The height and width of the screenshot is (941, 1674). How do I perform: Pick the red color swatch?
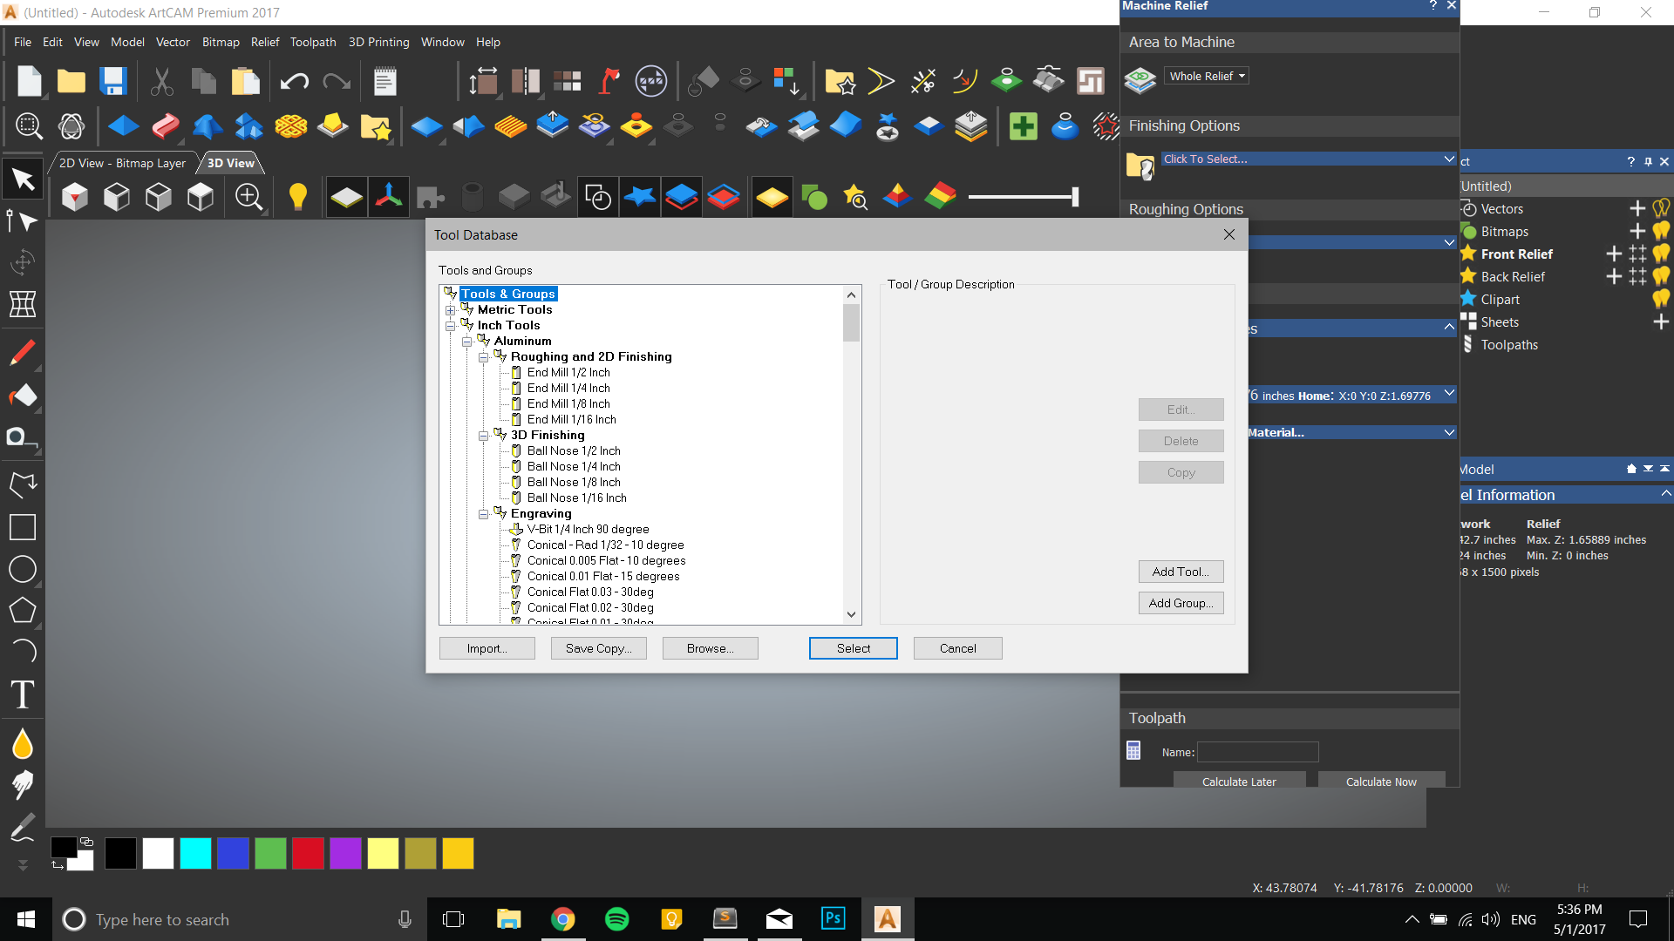[308, 853]
